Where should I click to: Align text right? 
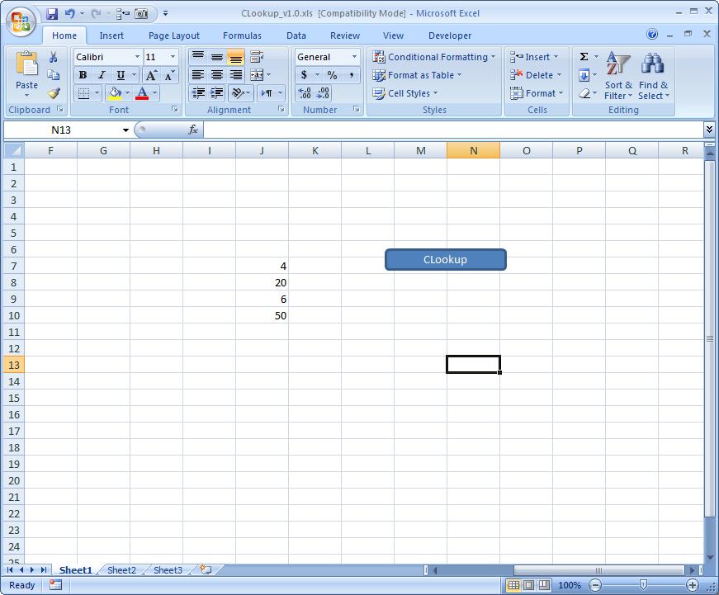coord(236,75)
